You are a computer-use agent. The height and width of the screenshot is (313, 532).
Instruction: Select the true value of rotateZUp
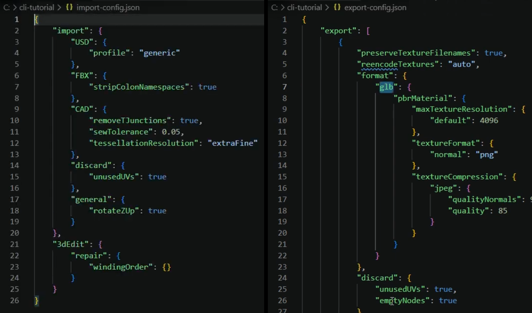click(157, 211)
